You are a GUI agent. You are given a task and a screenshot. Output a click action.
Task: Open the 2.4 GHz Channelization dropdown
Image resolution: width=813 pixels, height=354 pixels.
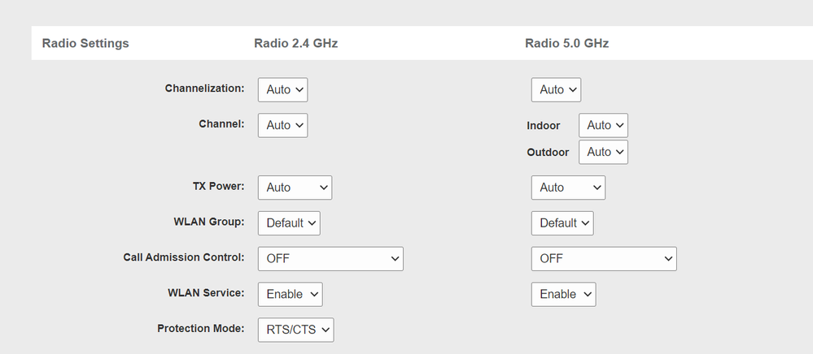(x=282, y=89)
